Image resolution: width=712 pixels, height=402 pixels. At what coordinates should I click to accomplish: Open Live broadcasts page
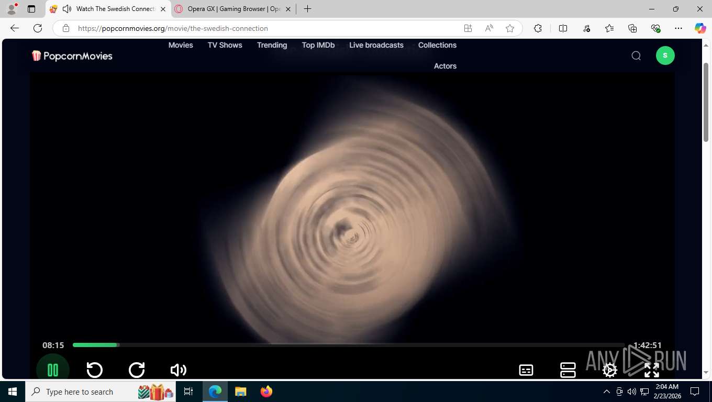pos(376,45)
